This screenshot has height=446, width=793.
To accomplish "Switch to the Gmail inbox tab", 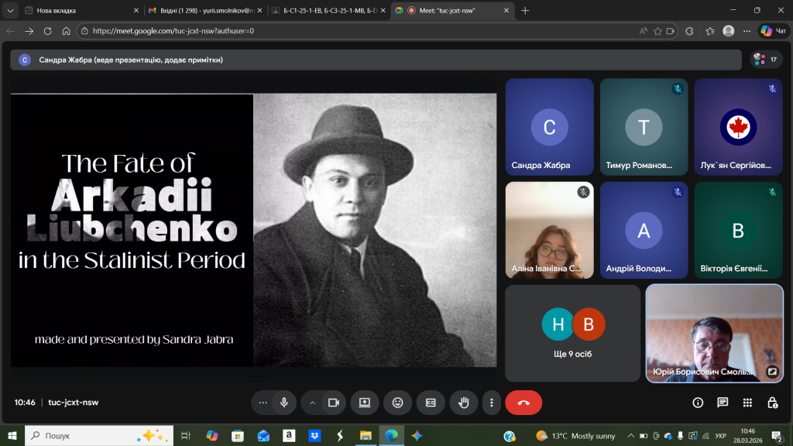I will coord(201,11).
